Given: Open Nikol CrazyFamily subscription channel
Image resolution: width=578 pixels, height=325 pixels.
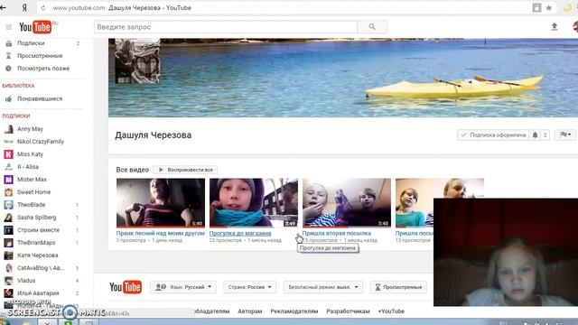Looking at the screenshot, I should coord(41,141).
